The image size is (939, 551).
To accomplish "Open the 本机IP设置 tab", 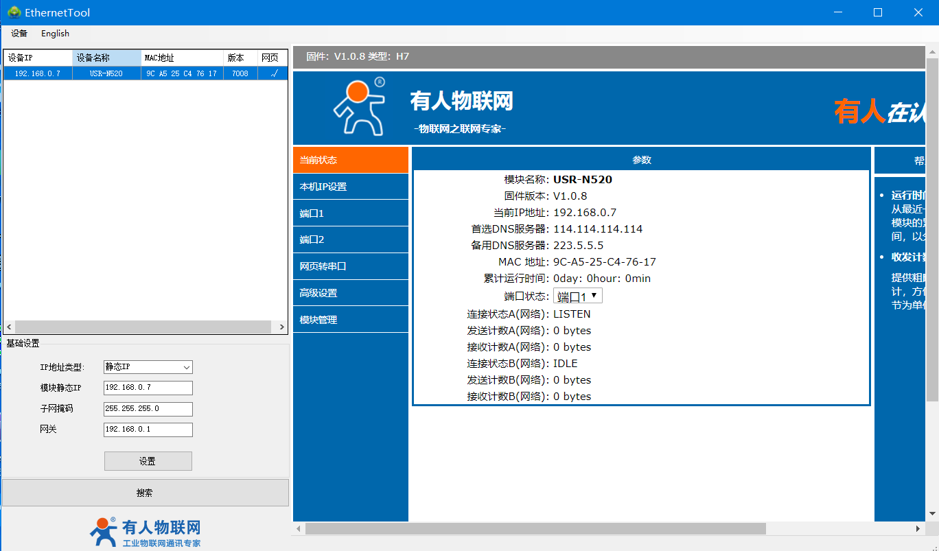I will pyautogui.click(x=350, y=187).
